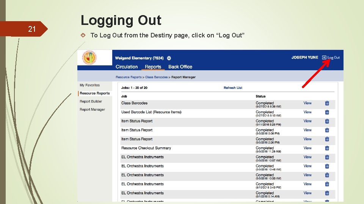Trash Item Status Report from 2:26 PM
364x204 pixels.
point(327,139)
